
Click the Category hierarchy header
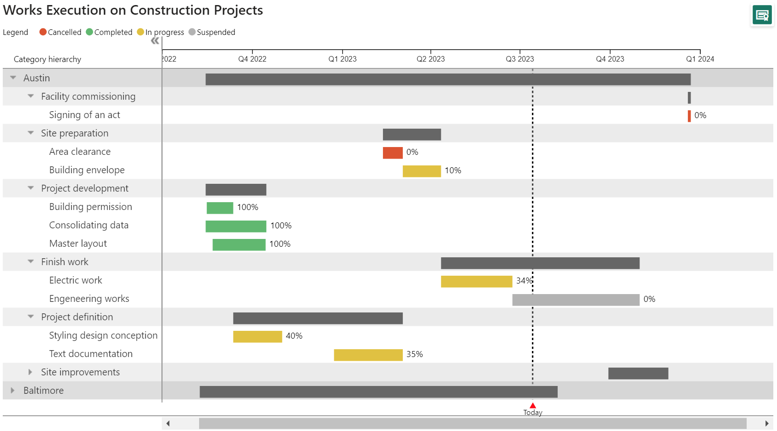pos(47,59)
